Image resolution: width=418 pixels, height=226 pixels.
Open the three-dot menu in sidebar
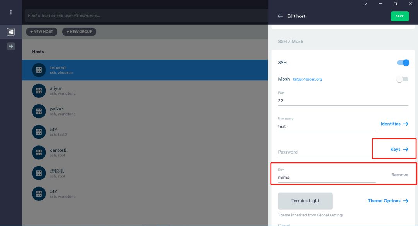[x=11, y=12]
